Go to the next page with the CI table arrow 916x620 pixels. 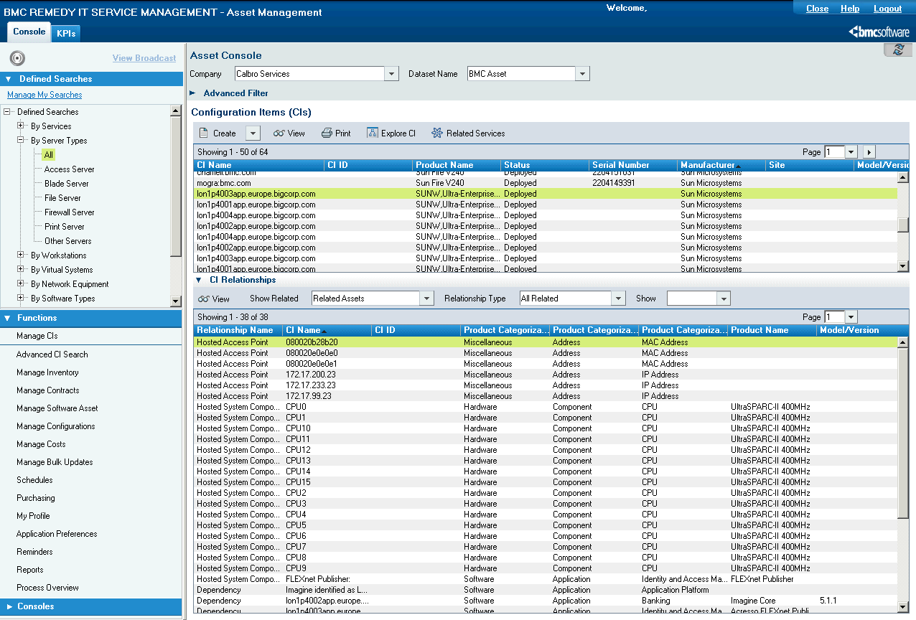(869, 152)
